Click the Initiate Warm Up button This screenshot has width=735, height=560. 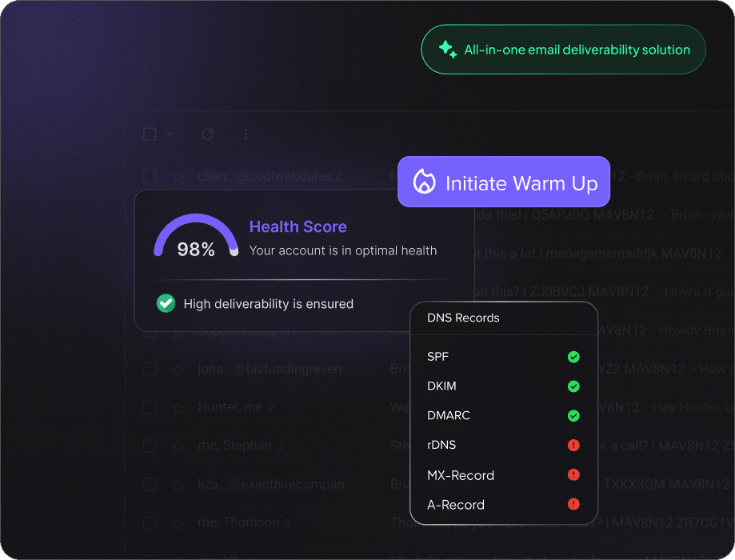(x=504, y=182)
